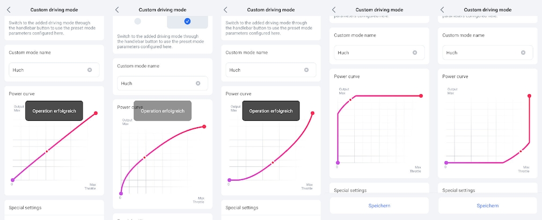Select the unchecked grey circle option on second screen

137,21
